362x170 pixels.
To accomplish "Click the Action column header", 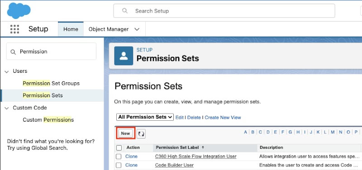I will (x=133, y=147).
